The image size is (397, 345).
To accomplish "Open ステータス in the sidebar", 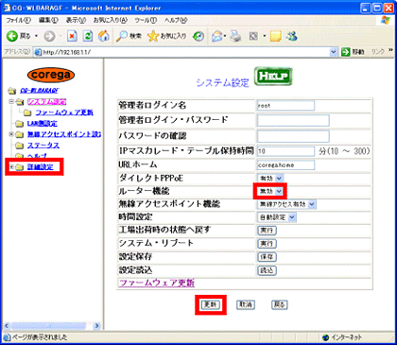I will click(x=43, y=146).
